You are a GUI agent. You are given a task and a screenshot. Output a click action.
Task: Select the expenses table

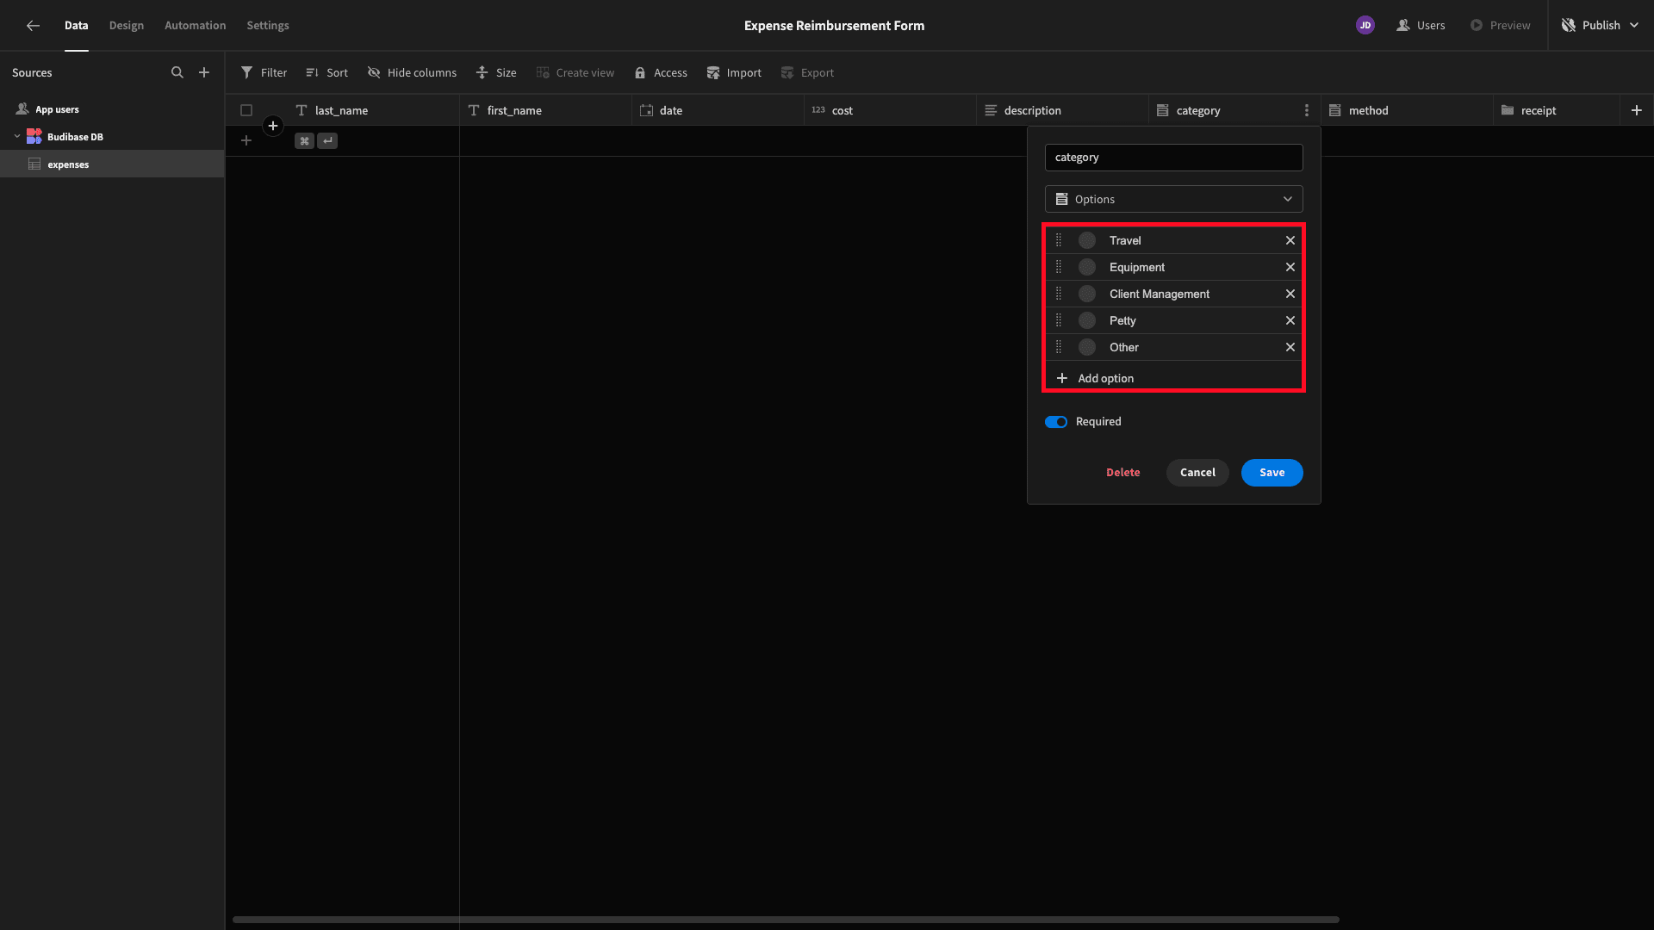click(x=112, y=164)
